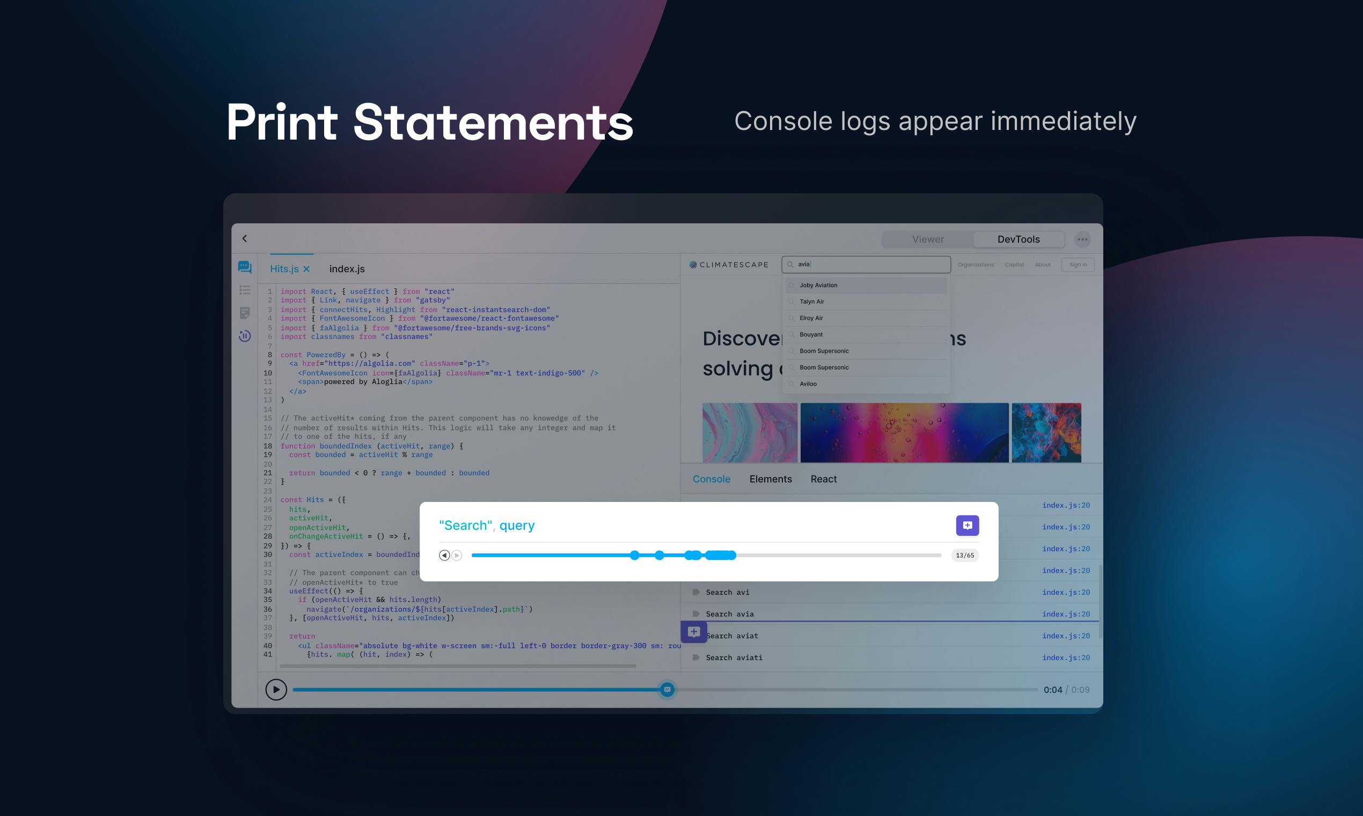Click the blue and orange ink thumbnail
Viewport: 1363px width, 816px height.
(1046, 432)
